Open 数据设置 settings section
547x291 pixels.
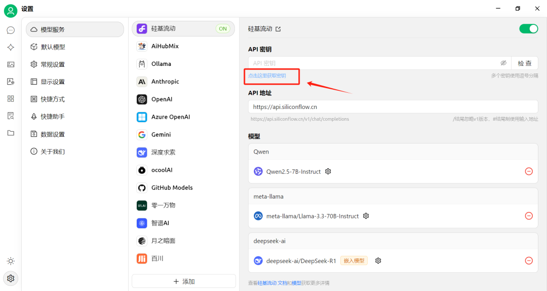(x=75, y=134)
